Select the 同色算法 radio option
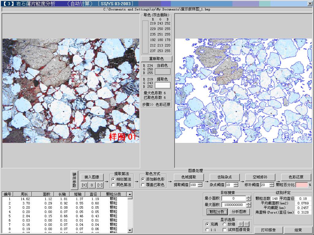The height and width of the screenshot is (235, 314). pyautogui.click(x=113, y=185)
